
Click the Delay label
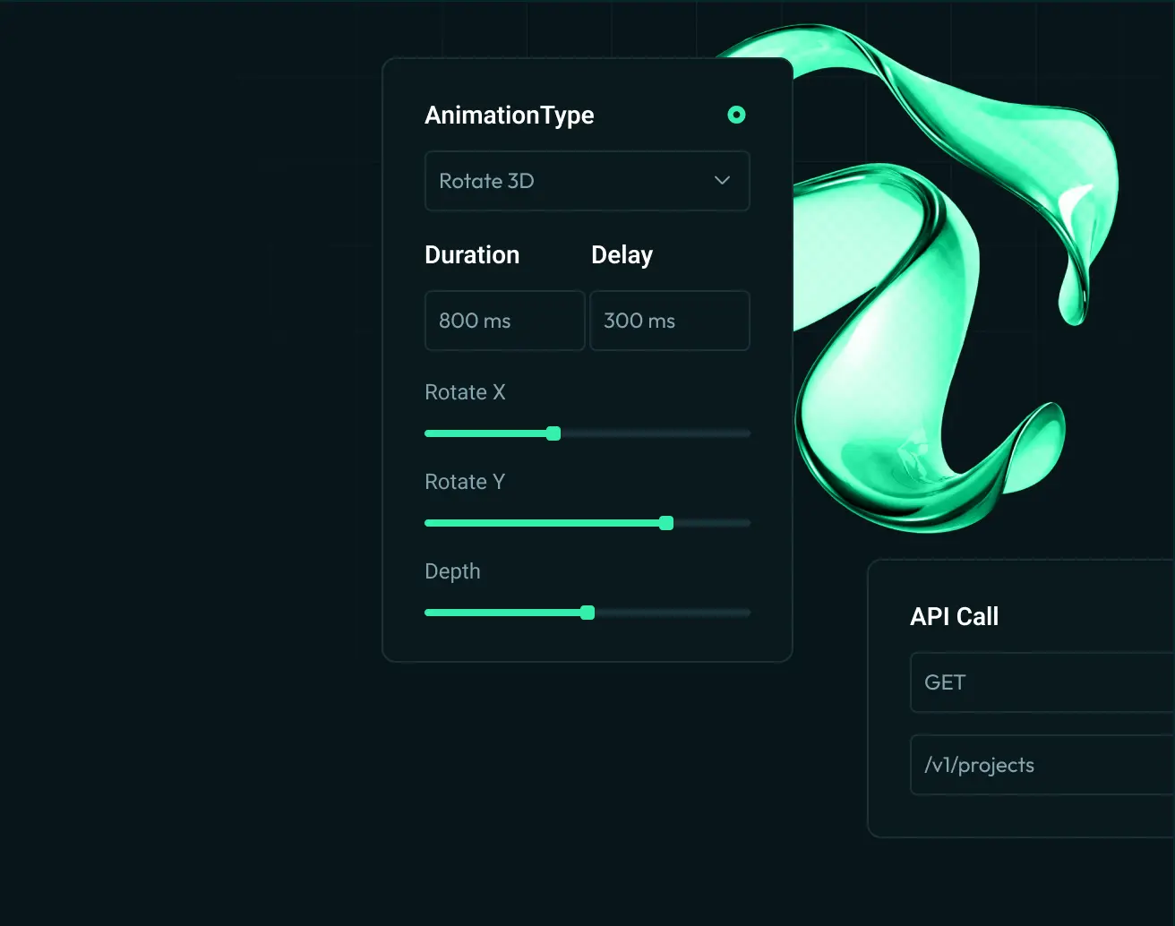pyautogui.click(x=622, y=255)
